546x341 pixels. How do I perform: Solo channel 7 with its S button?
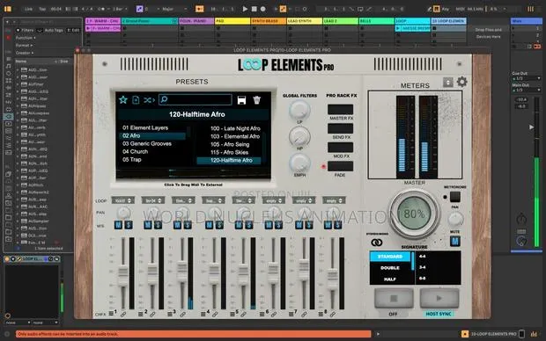[308, 225]
